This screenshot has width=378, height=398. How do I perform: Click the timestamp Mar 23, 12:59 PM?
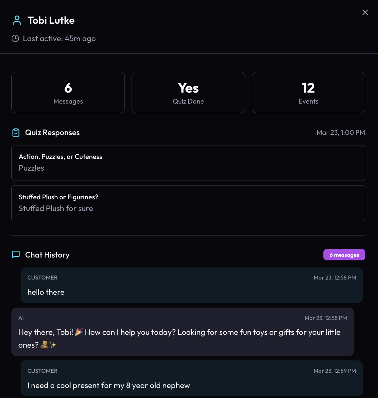pyautogui.click(x=335, y=371)
